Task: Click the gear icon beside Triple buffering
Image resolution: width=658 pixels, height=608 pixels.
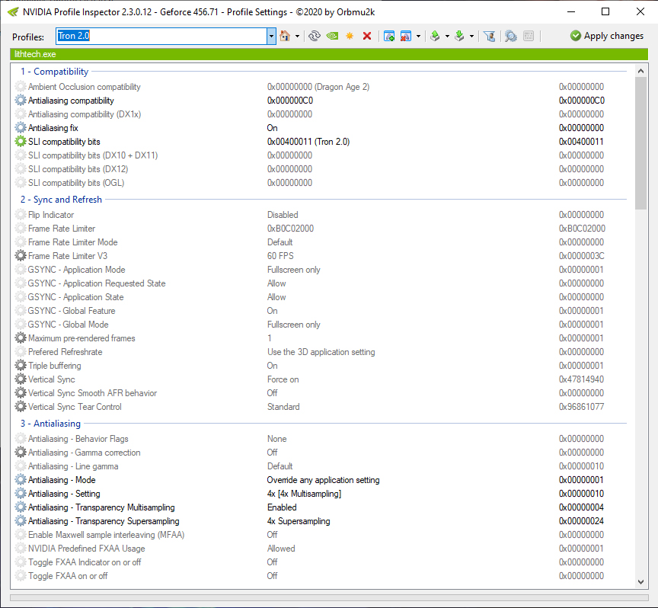Action: (20, 365)
